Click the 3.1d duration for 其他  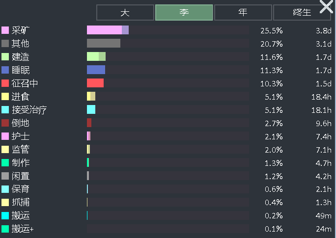(x=324, y=44)
